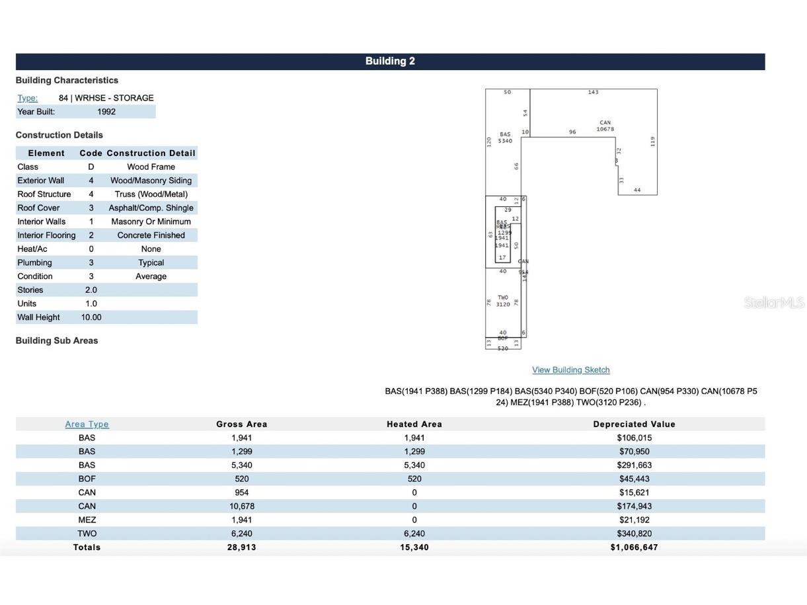Select the Exterior Wall construction row
The width and height of the screenshot is (807, 605).
point(106,181)
